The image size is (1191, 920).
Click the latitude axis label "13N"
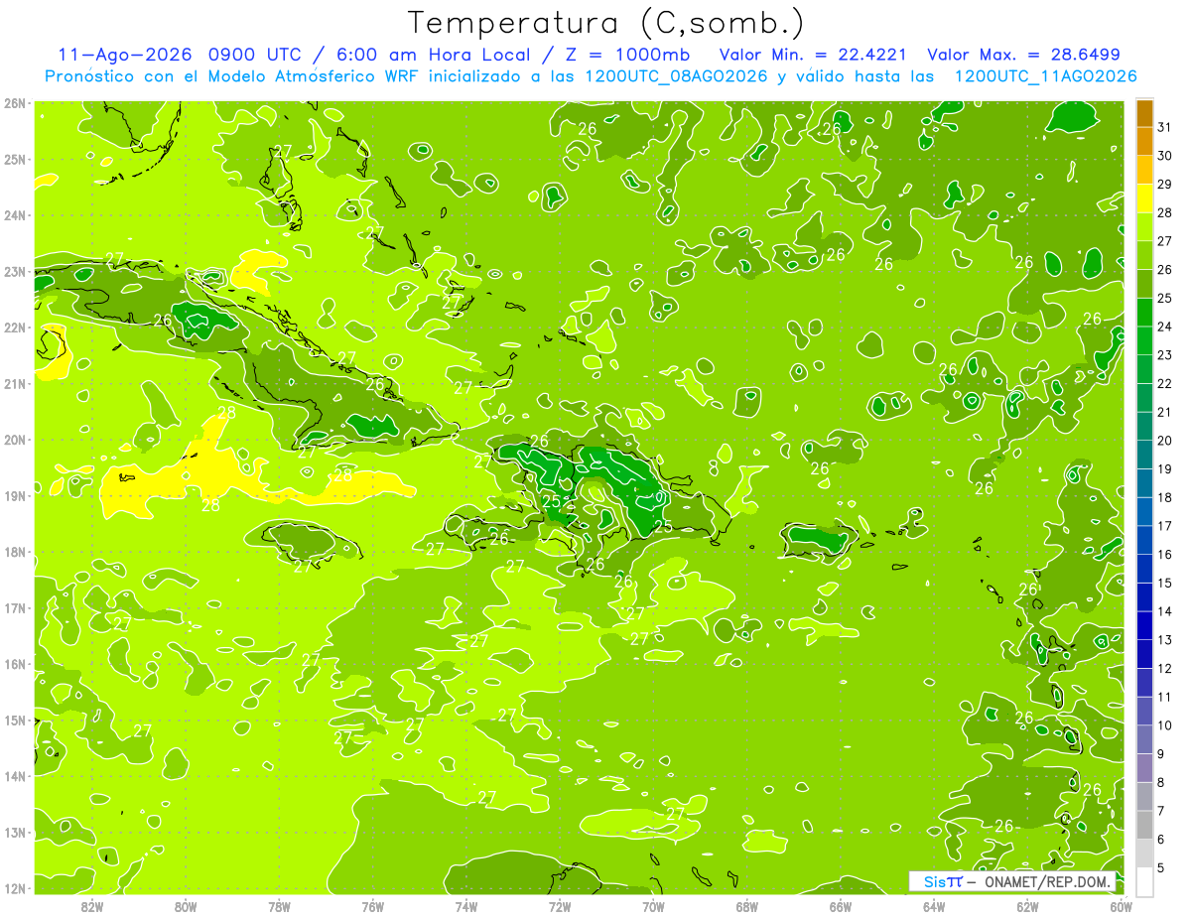point(15,833)
